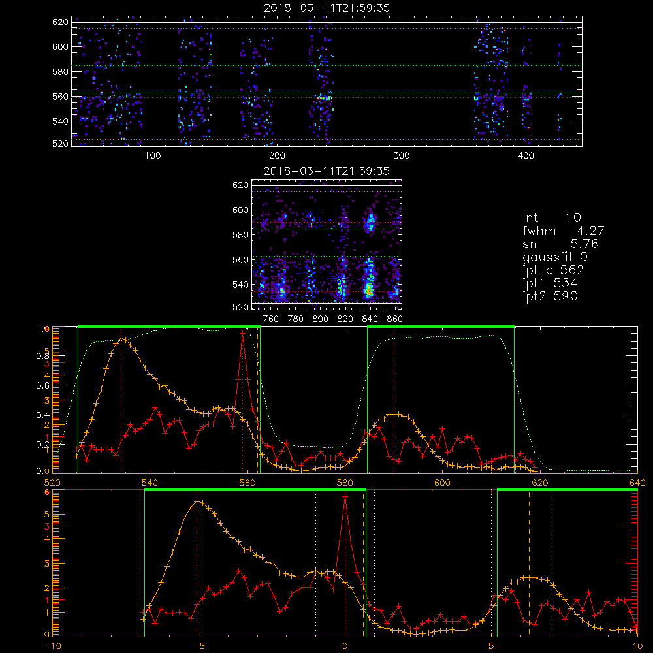Image resolution: width=653 pixels, height=653 pixels.
Task: Click the 600 label on the profile plot x-axis
Action: tap(442, 483)
